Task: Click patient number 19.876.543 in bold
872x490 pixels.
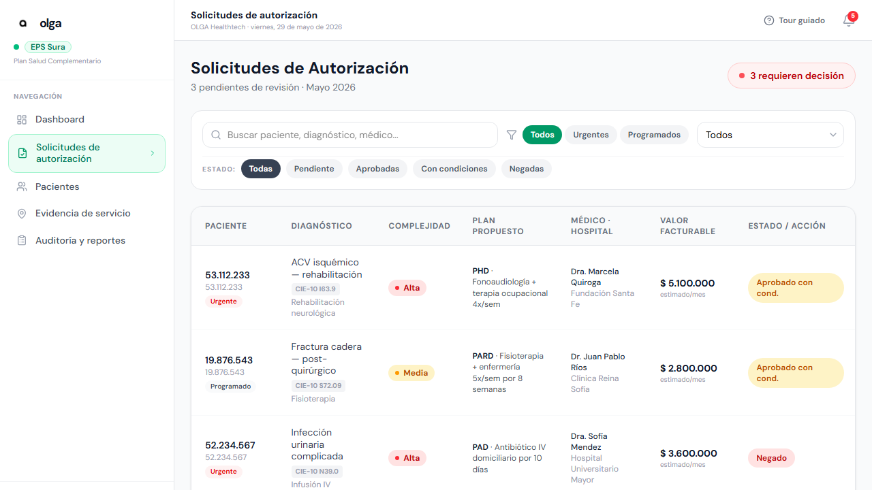Action: coord(229,360)
